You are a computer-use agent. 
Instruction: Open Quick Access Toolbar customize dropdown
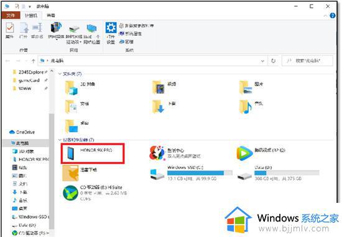[x=29, y=7]
